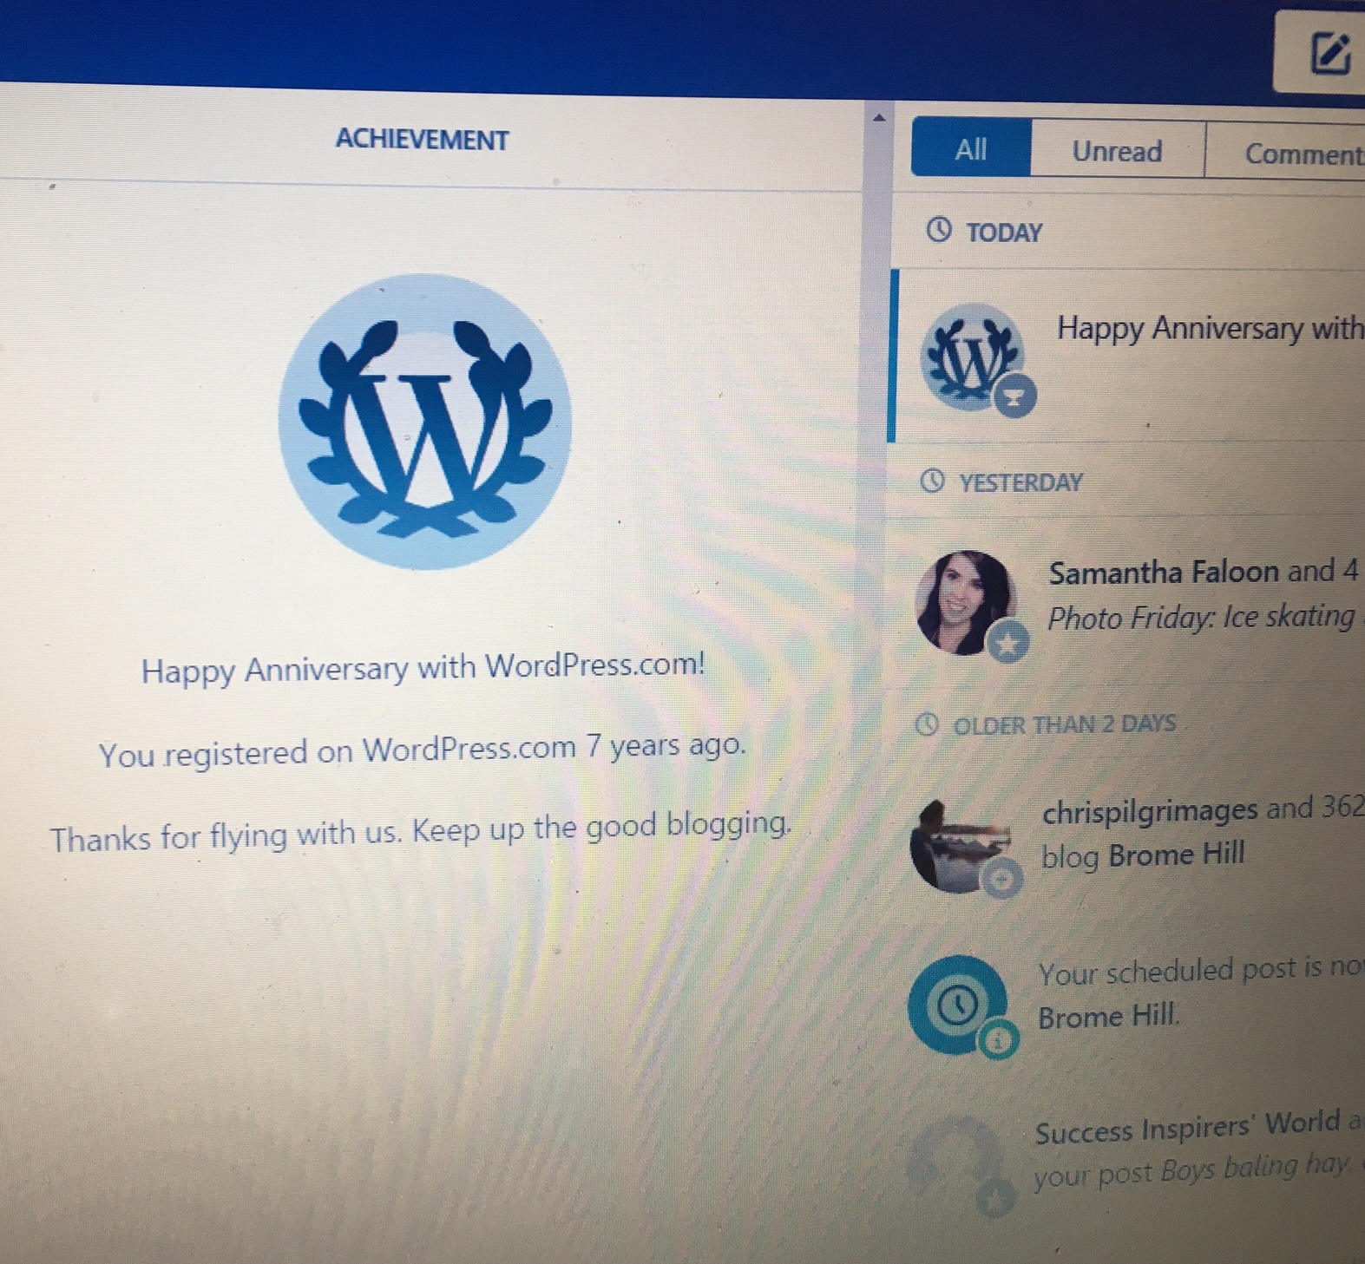
Task: Click the write new post pencil icon
Action: click(1331, 54)
